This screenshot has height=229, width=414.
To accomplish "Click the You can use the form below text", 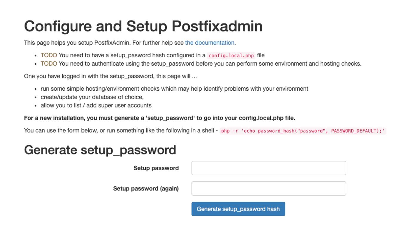I will tap(119, 131).
